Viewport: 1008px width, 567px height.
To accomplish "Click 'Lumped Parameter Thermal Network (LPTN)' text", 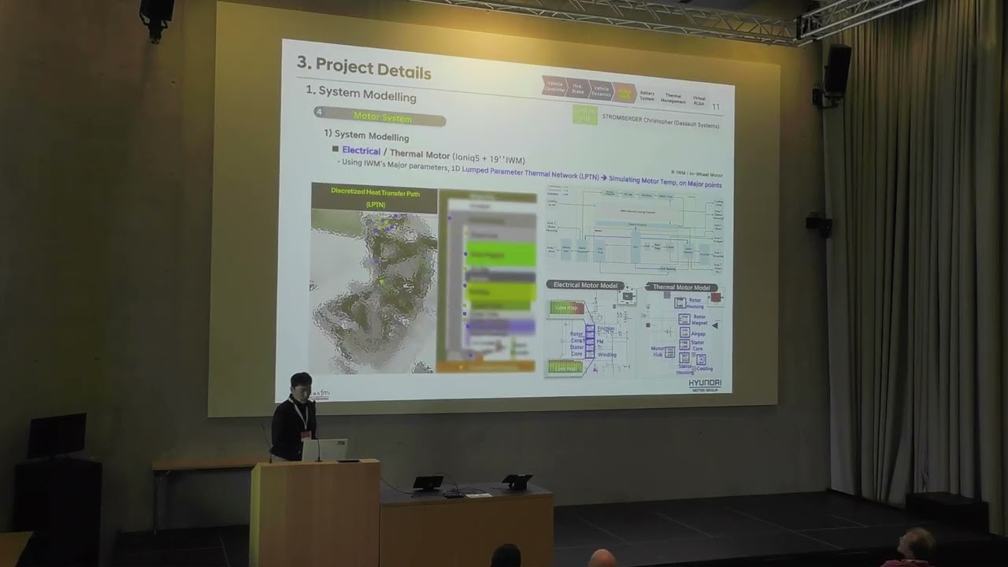I will tap(530, 172).
